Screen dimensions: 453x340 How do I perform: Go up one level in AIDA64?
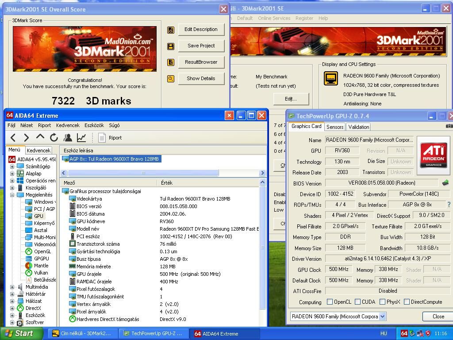[40, 137]
